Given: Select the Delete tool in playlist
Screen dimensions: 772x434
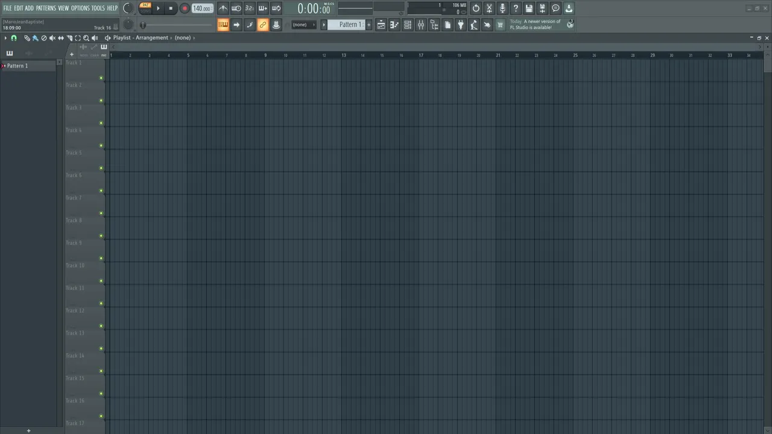Looking at the screenshot, I should click(43, 38).
